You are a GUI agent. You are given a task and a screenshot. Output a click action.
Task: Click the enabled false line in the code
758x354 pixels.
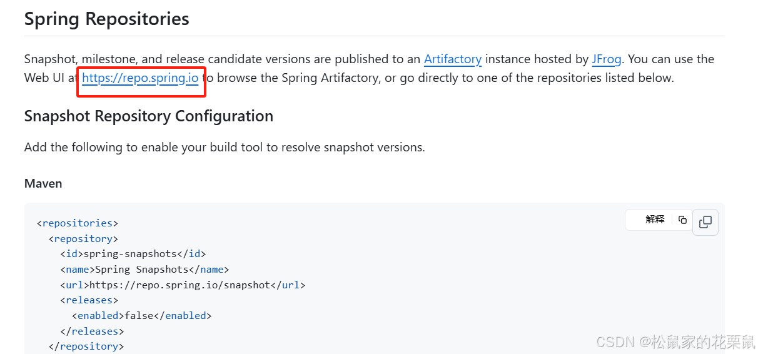[x=141, y=316]
